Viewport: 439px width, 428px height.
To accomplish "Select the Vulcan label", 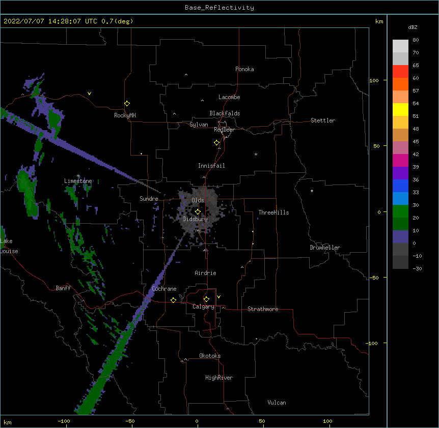I will pos(277,403).
